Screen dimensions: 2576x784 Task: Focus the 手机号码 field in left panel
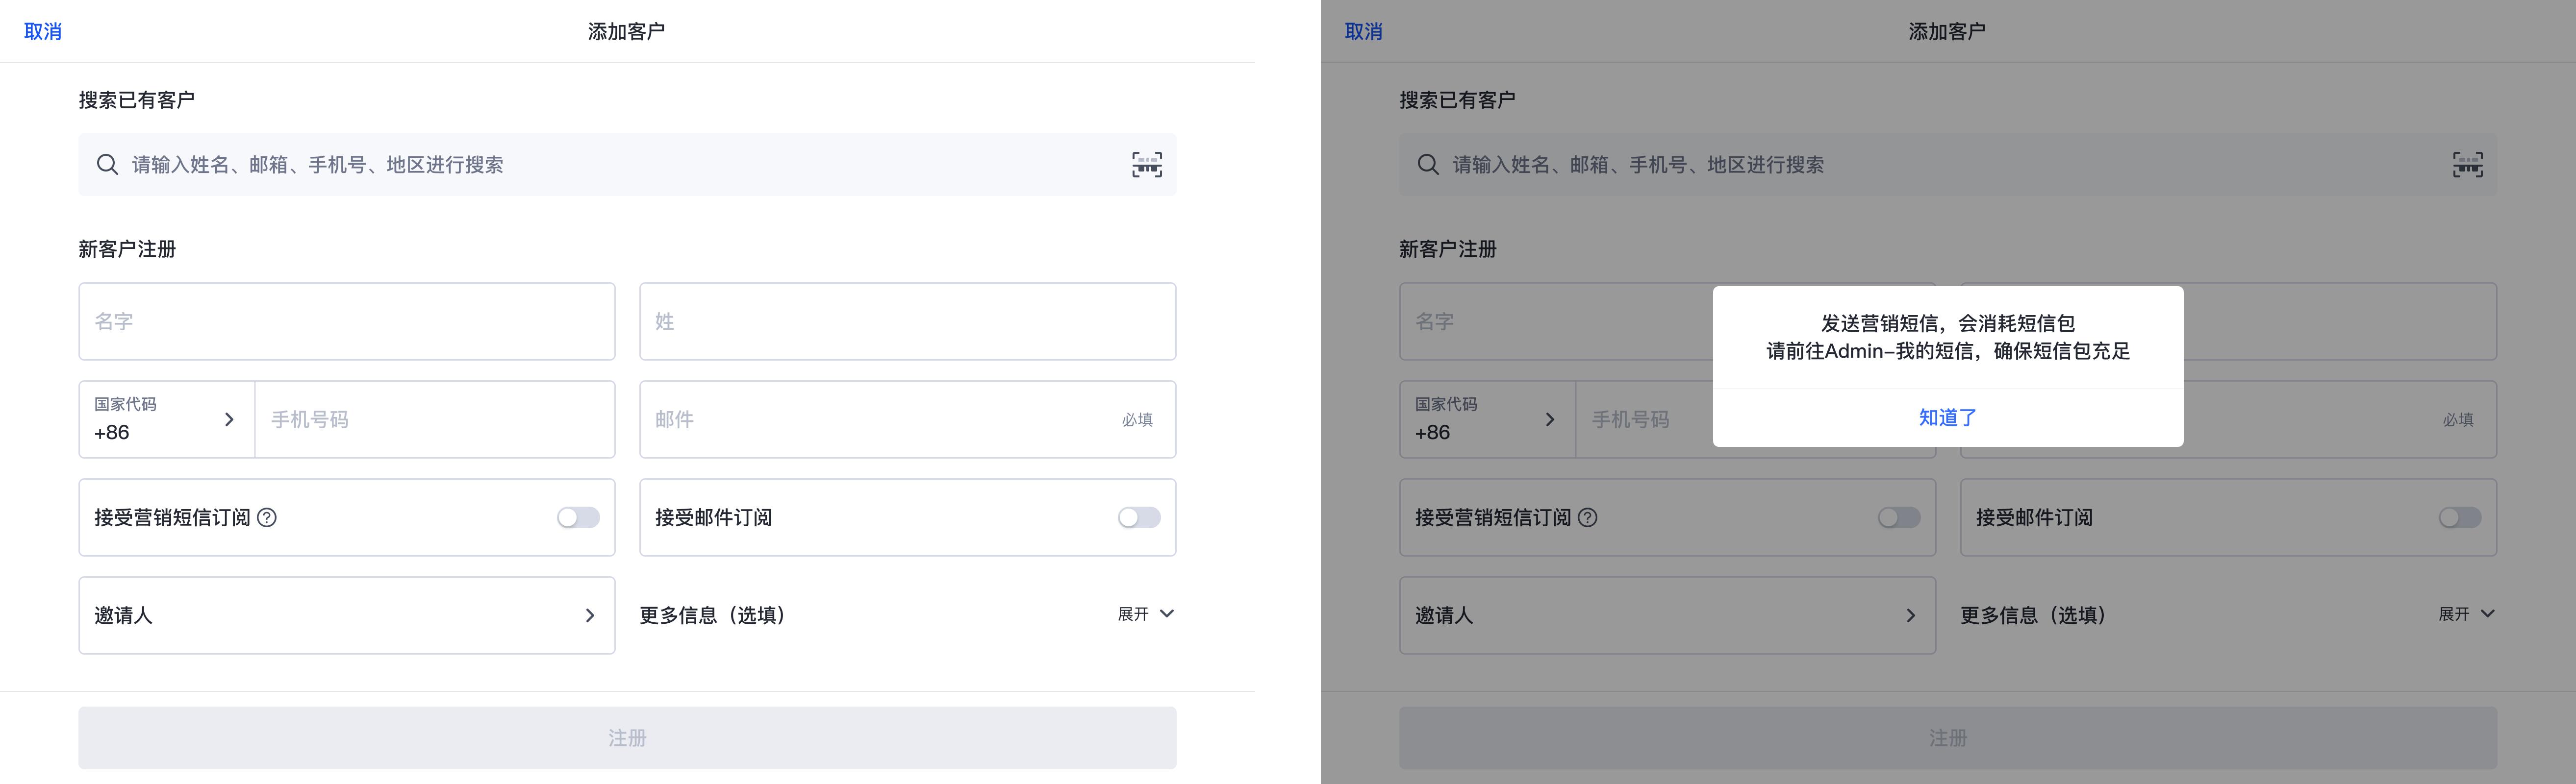point(435,420)
